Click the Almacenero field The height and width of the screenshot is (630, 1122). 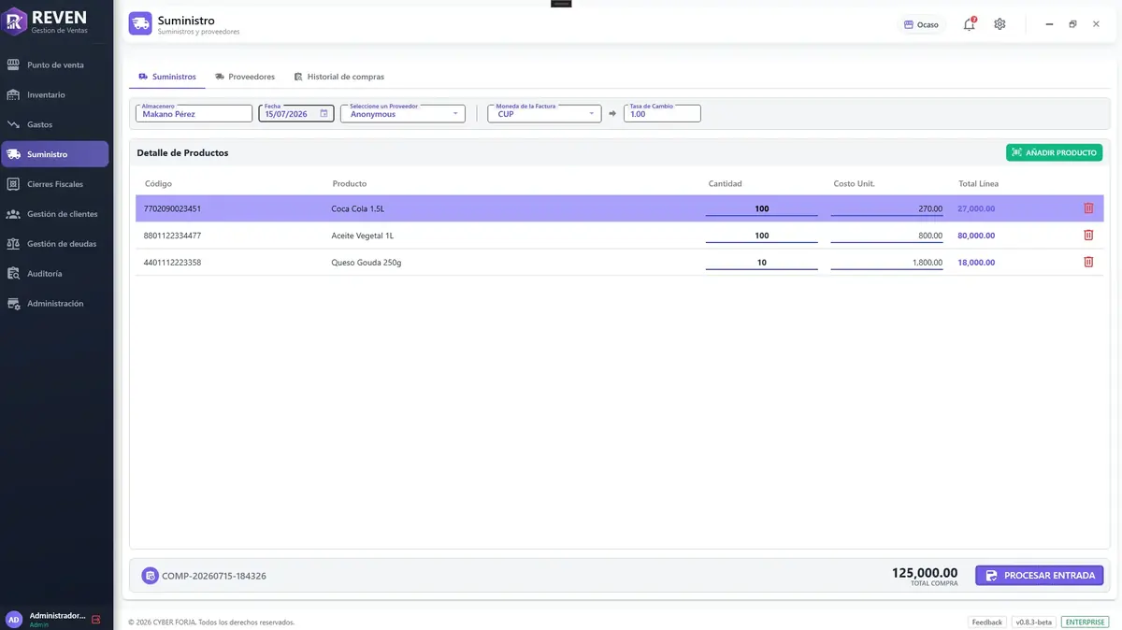tap(194, 113)
